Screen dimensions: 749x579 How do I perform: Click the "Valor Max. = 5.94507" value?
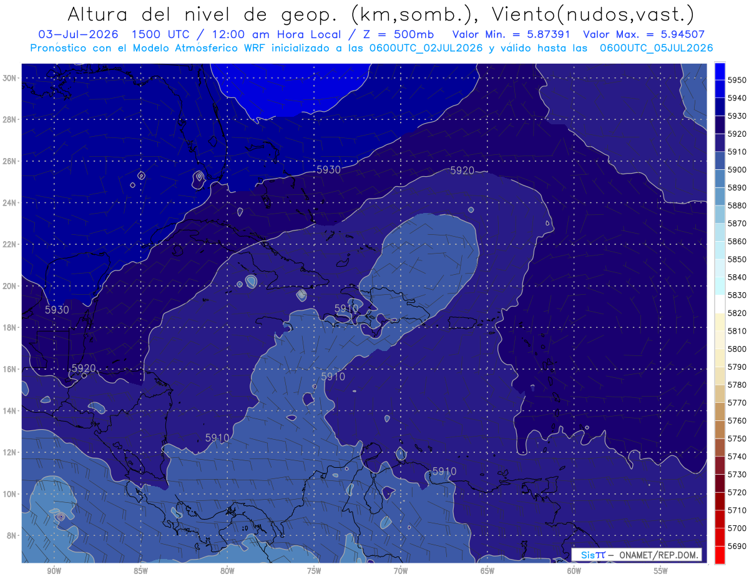tap(644, 34)
